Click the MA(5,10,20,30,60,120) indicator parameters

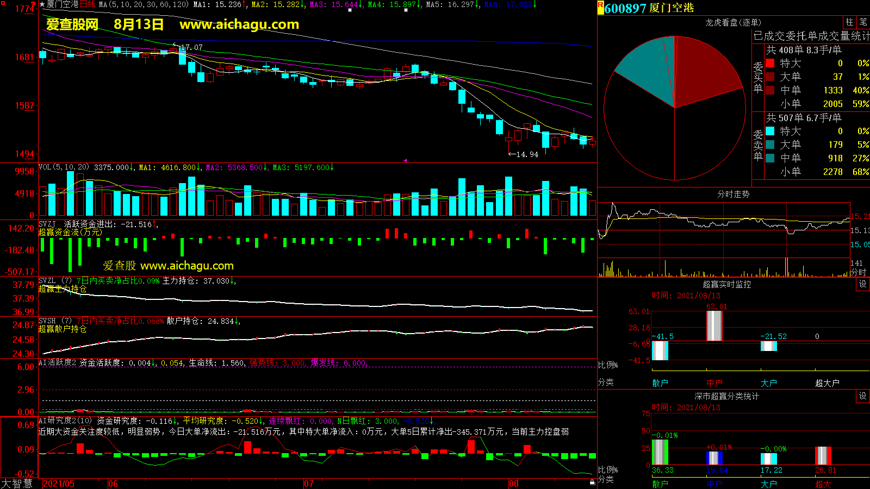point(144,4)
